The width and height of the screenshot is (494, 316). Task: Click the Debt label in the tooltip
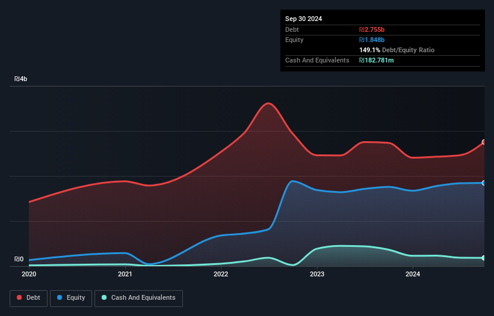[x=292, y=29]
